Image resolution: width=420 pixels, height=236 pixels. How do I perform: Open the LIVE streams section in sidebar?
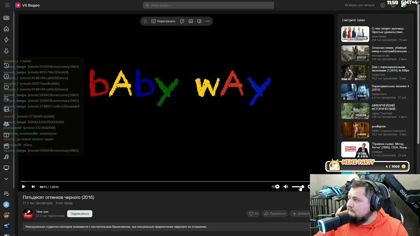point(6,18)
